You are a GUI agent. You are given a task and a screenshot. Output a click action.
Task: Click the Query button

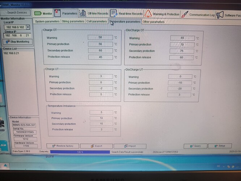click(195, 146)
